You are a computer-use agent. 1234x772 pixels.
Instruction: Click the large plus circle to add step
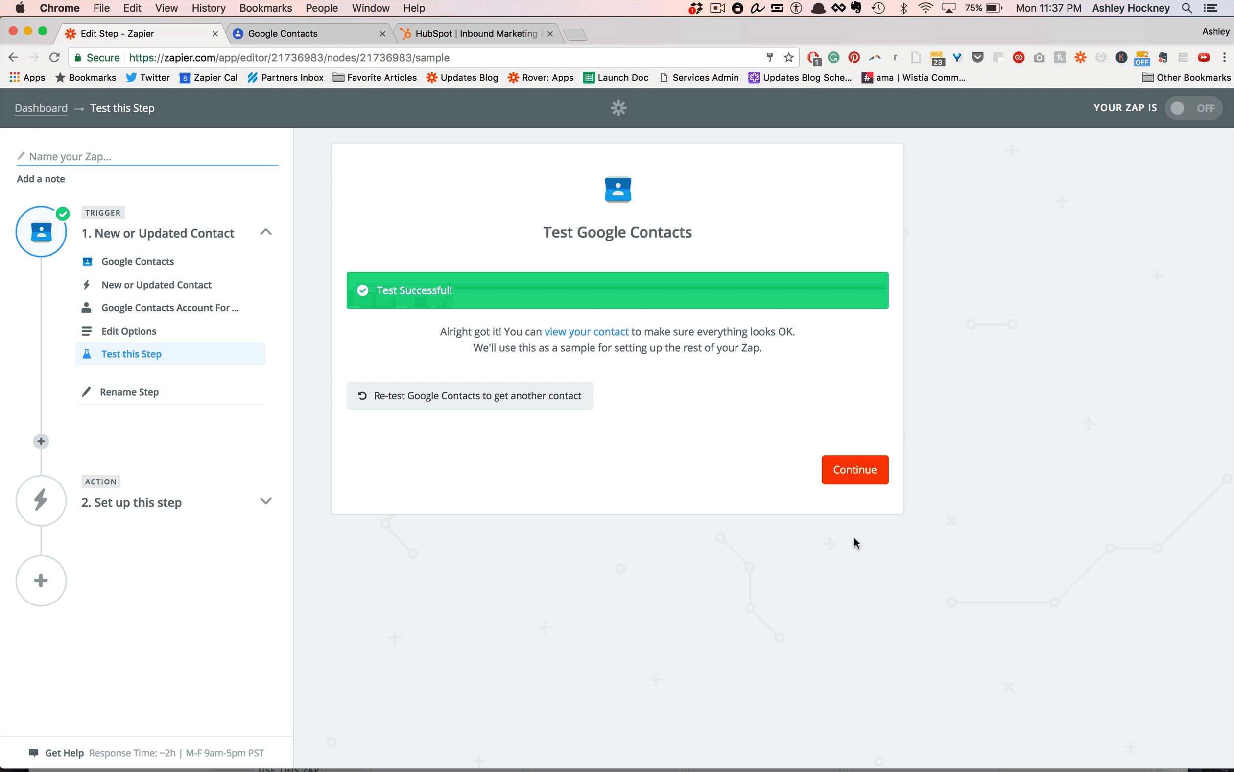41,580
